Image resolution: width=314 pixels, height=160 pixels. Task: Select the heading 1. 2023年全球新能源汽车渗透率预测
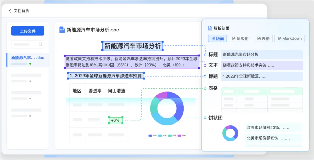[x=106, y=76]
